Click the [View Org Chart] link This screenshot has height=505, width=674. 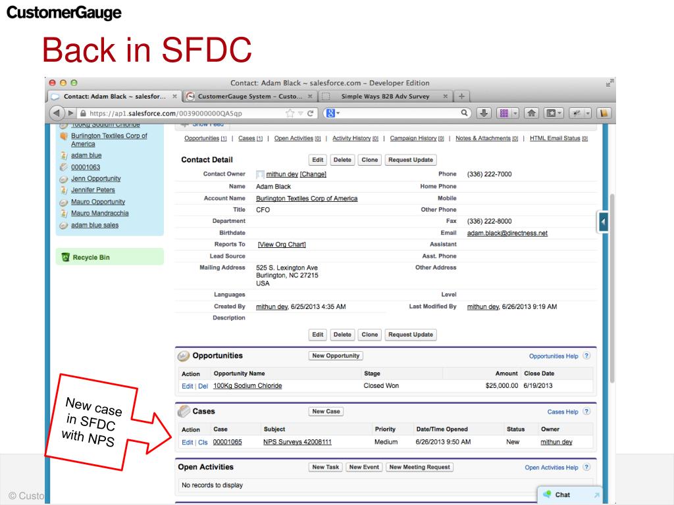282,245
